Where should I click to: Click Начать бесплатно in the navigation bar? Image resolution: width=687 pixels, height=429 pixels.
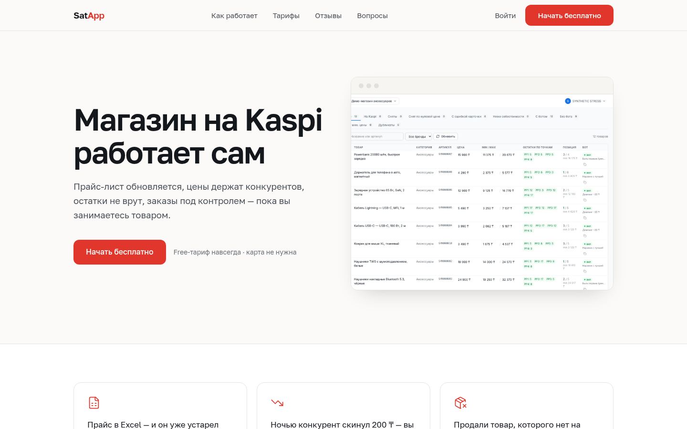[569, 15]
